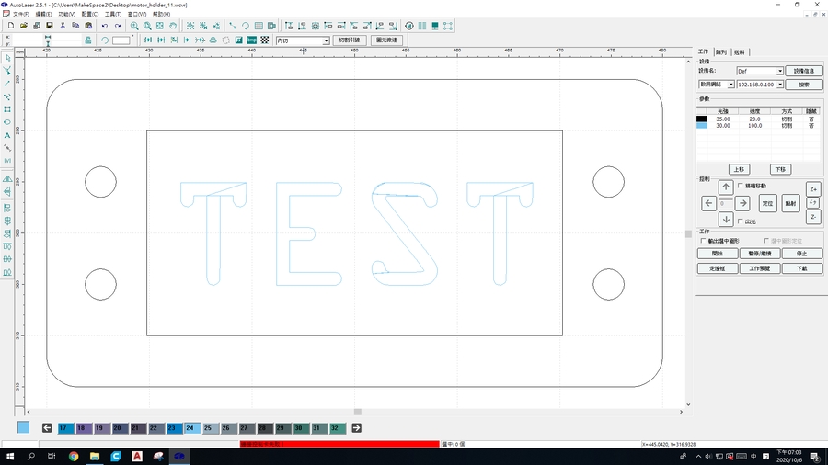Check the 輸出選中圖形 output selected checkbox
Screen dimensions: 828x465
(x=704, y=241)
